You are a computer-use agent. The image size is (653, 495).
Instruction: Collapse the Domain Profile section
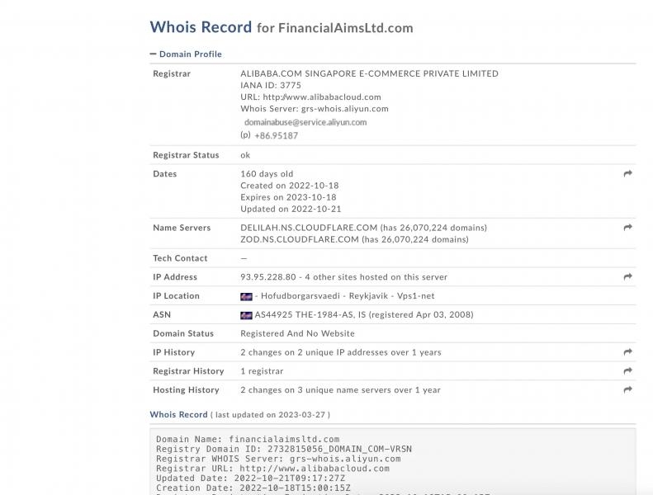tap(186, 54)
